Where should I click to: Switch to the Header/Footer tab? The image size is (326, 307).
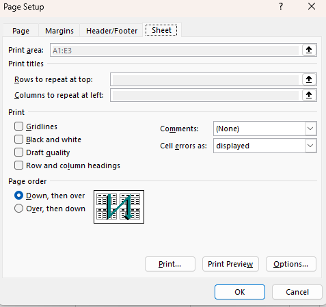pyautogui.click(x=111, y=31)
